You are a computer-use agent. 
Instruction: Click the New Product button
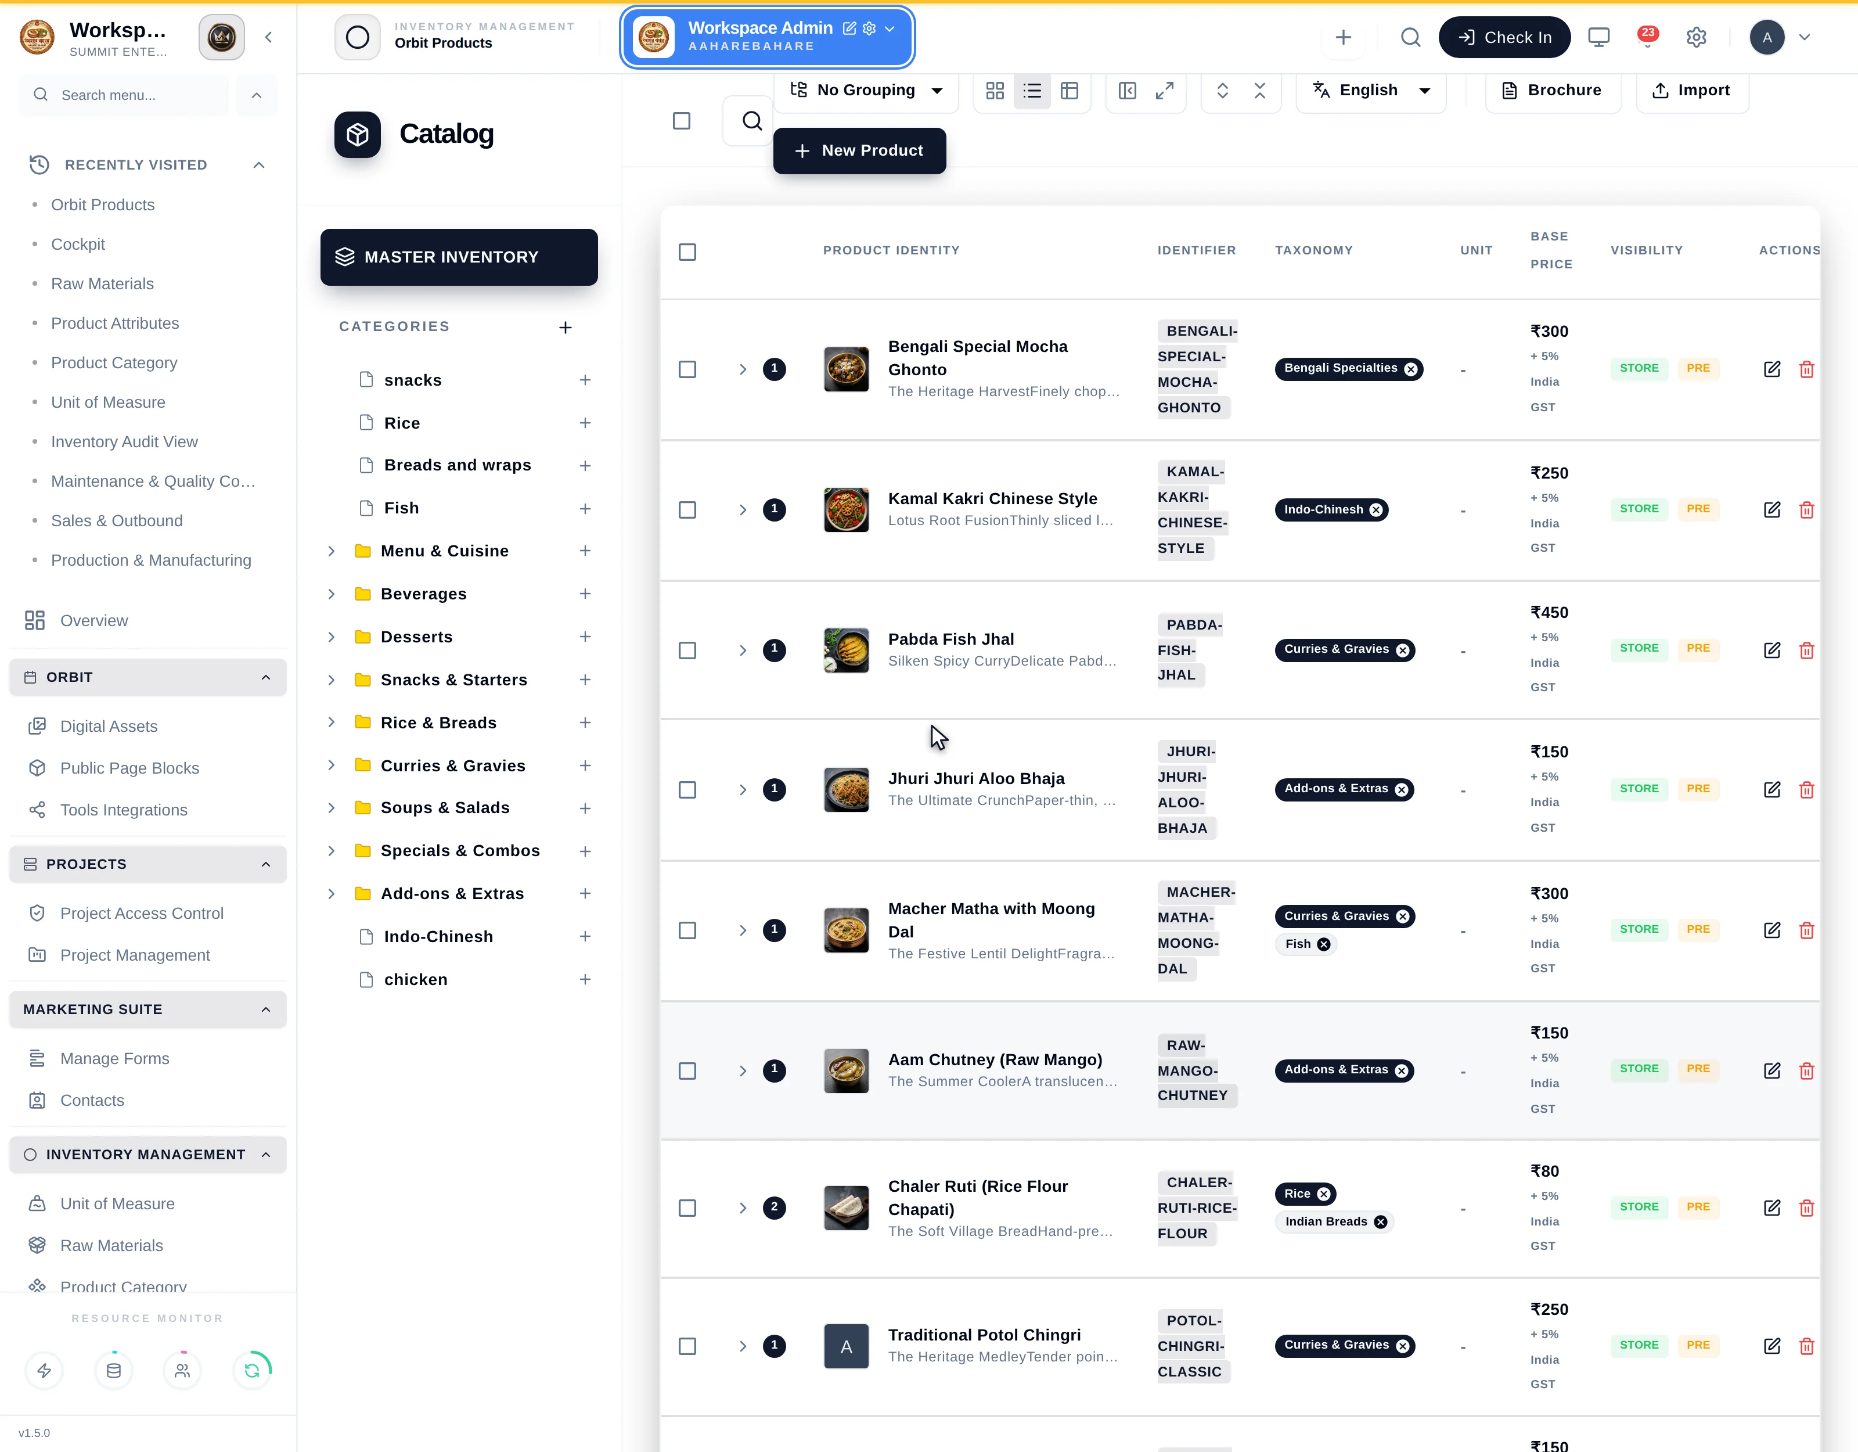click(x=859, y=150)
